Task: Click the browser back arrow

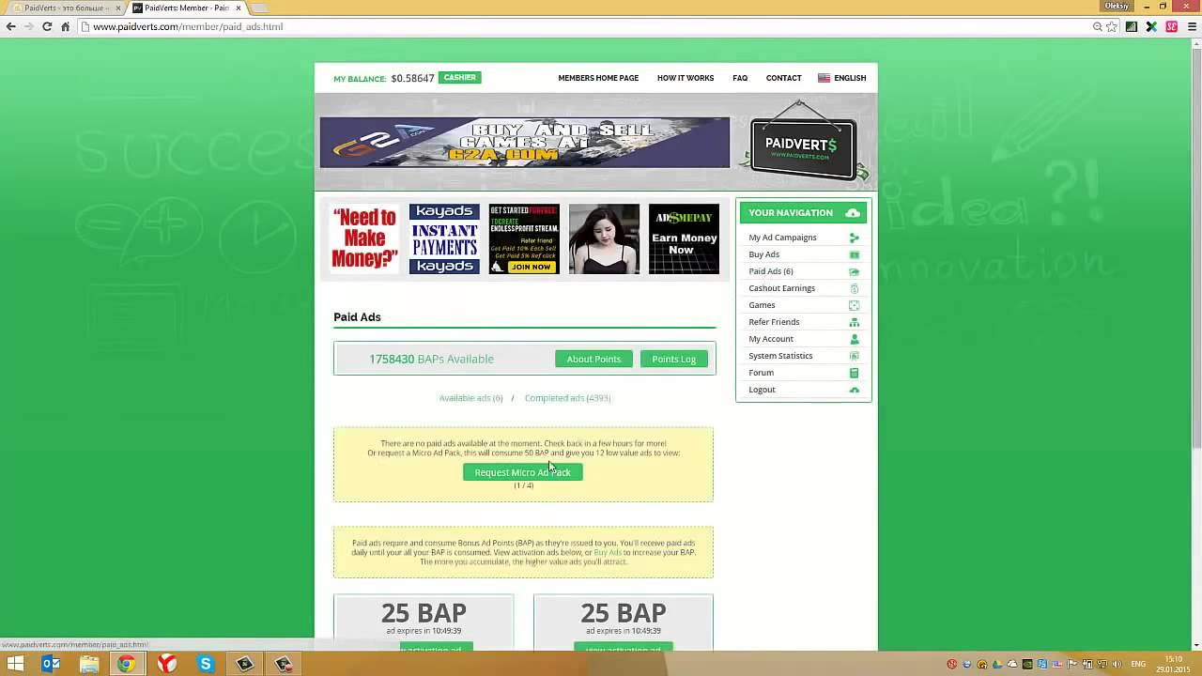Action: [11, 26]
